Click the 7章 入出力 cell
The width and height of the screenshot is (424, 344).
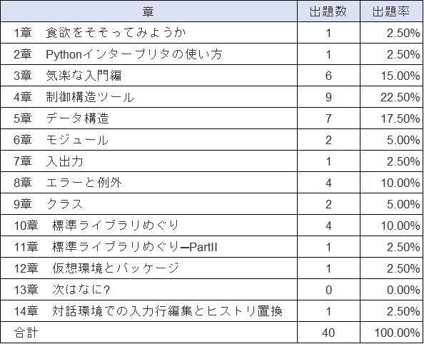pyautogui.click(x=148, y=161)
